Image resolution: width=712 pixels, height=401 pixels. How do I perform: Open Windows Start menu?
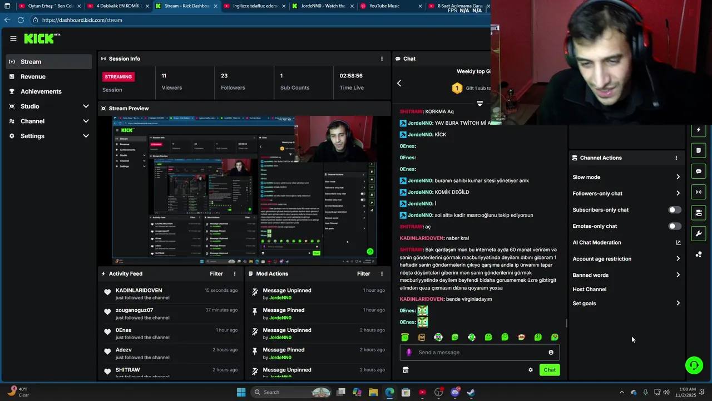(x=241, y=392)
